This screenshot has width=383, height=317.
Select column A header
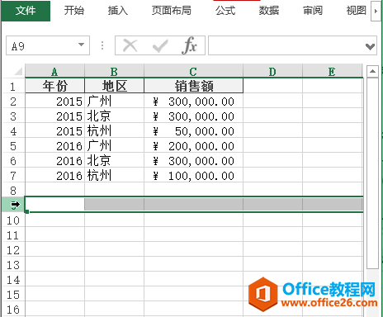click(54, 71)
